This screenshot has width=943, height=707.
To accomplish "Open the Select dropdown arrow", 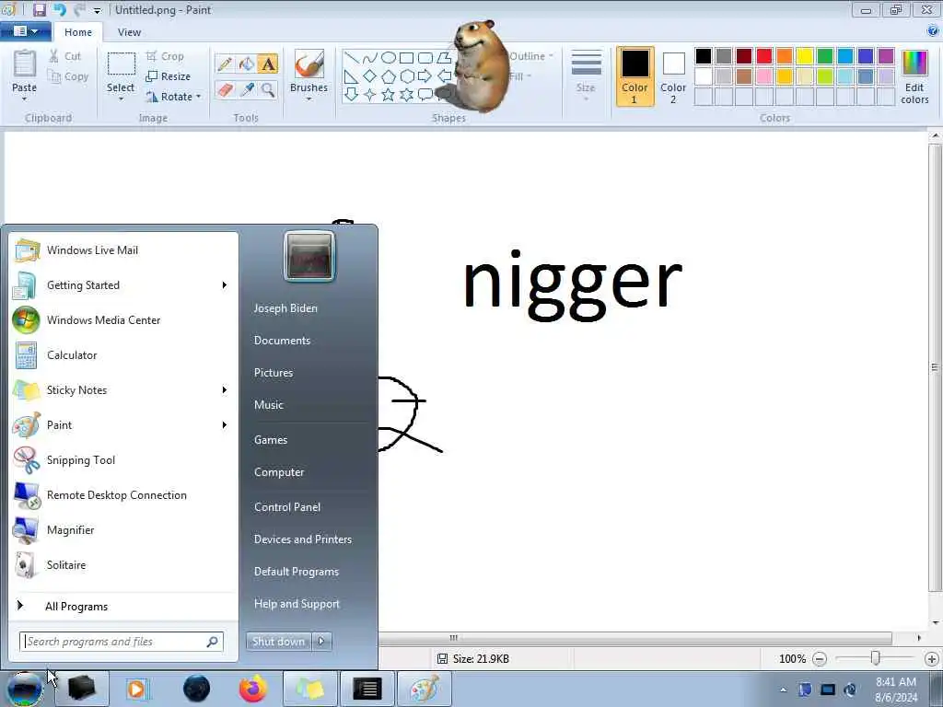I will (x=121, y=99).
